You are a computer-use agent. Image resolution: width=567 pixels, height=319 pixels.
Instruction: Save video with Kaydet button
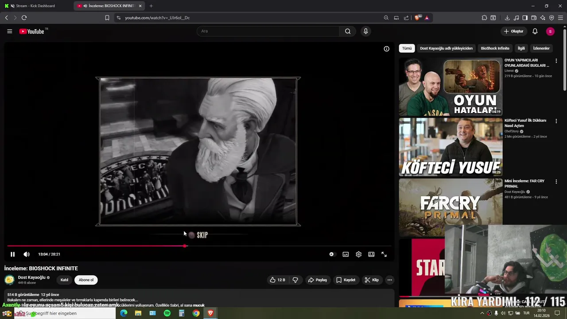pyautogui.click(x=346, y=280)
